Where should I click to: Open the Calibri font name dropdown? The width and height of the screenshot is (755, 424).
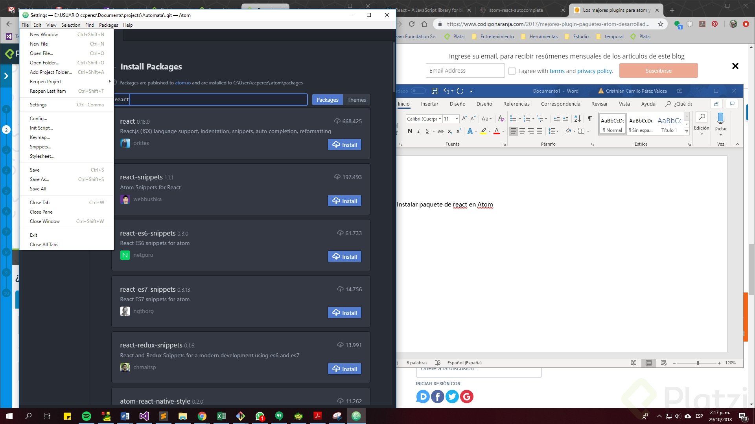click(440, 119)
